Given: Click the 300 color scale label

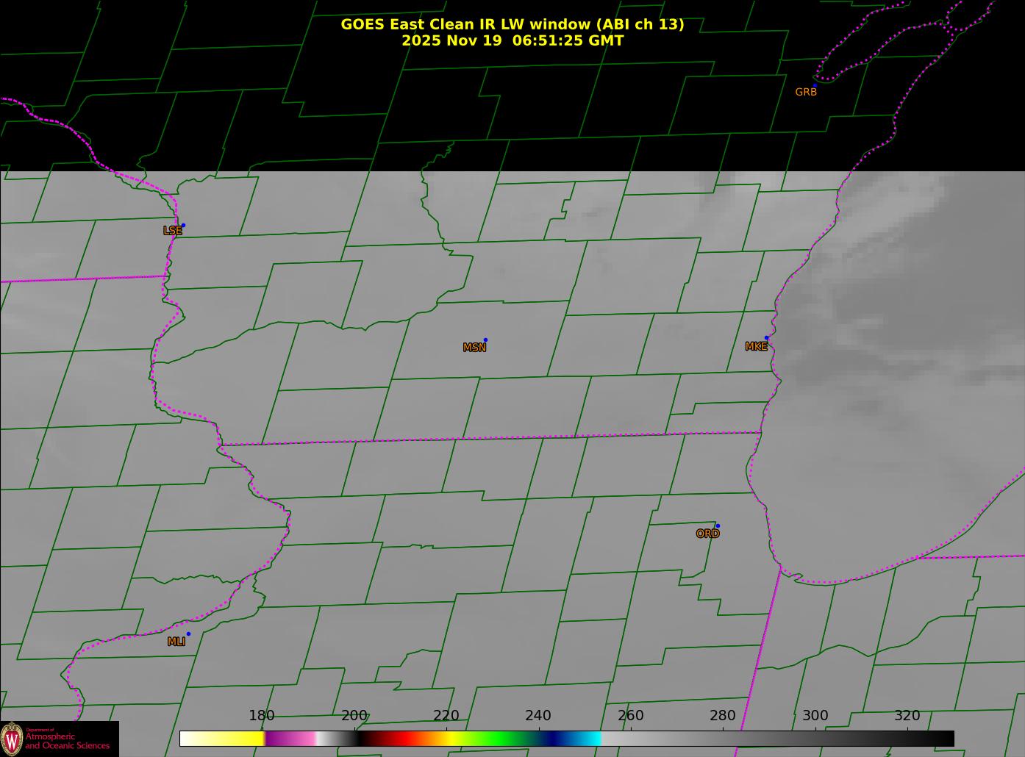Looking at the screenshot, I should pos(815,716).
